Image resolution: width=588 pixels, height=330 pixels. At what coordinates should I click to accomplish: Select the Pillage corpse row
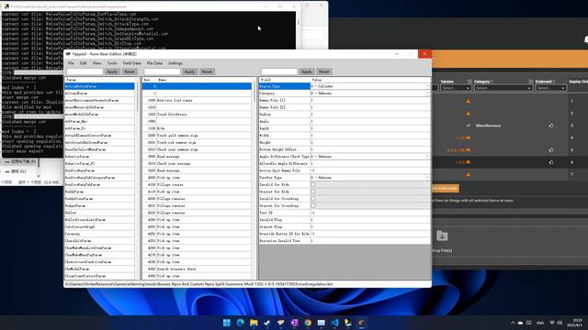click(x=197, y=184)
